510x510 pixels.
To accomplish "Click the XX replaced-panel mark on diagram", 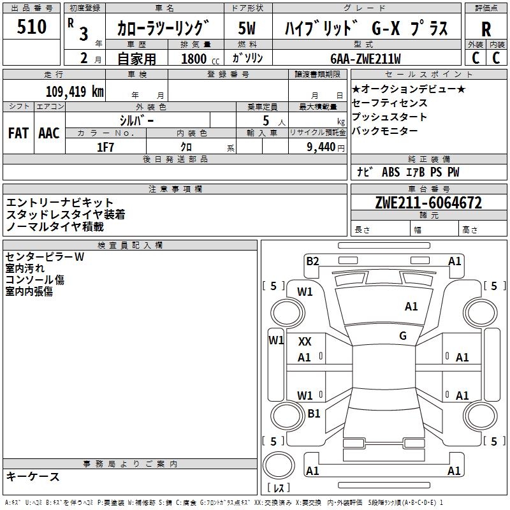I will click(x=305, y=342).
